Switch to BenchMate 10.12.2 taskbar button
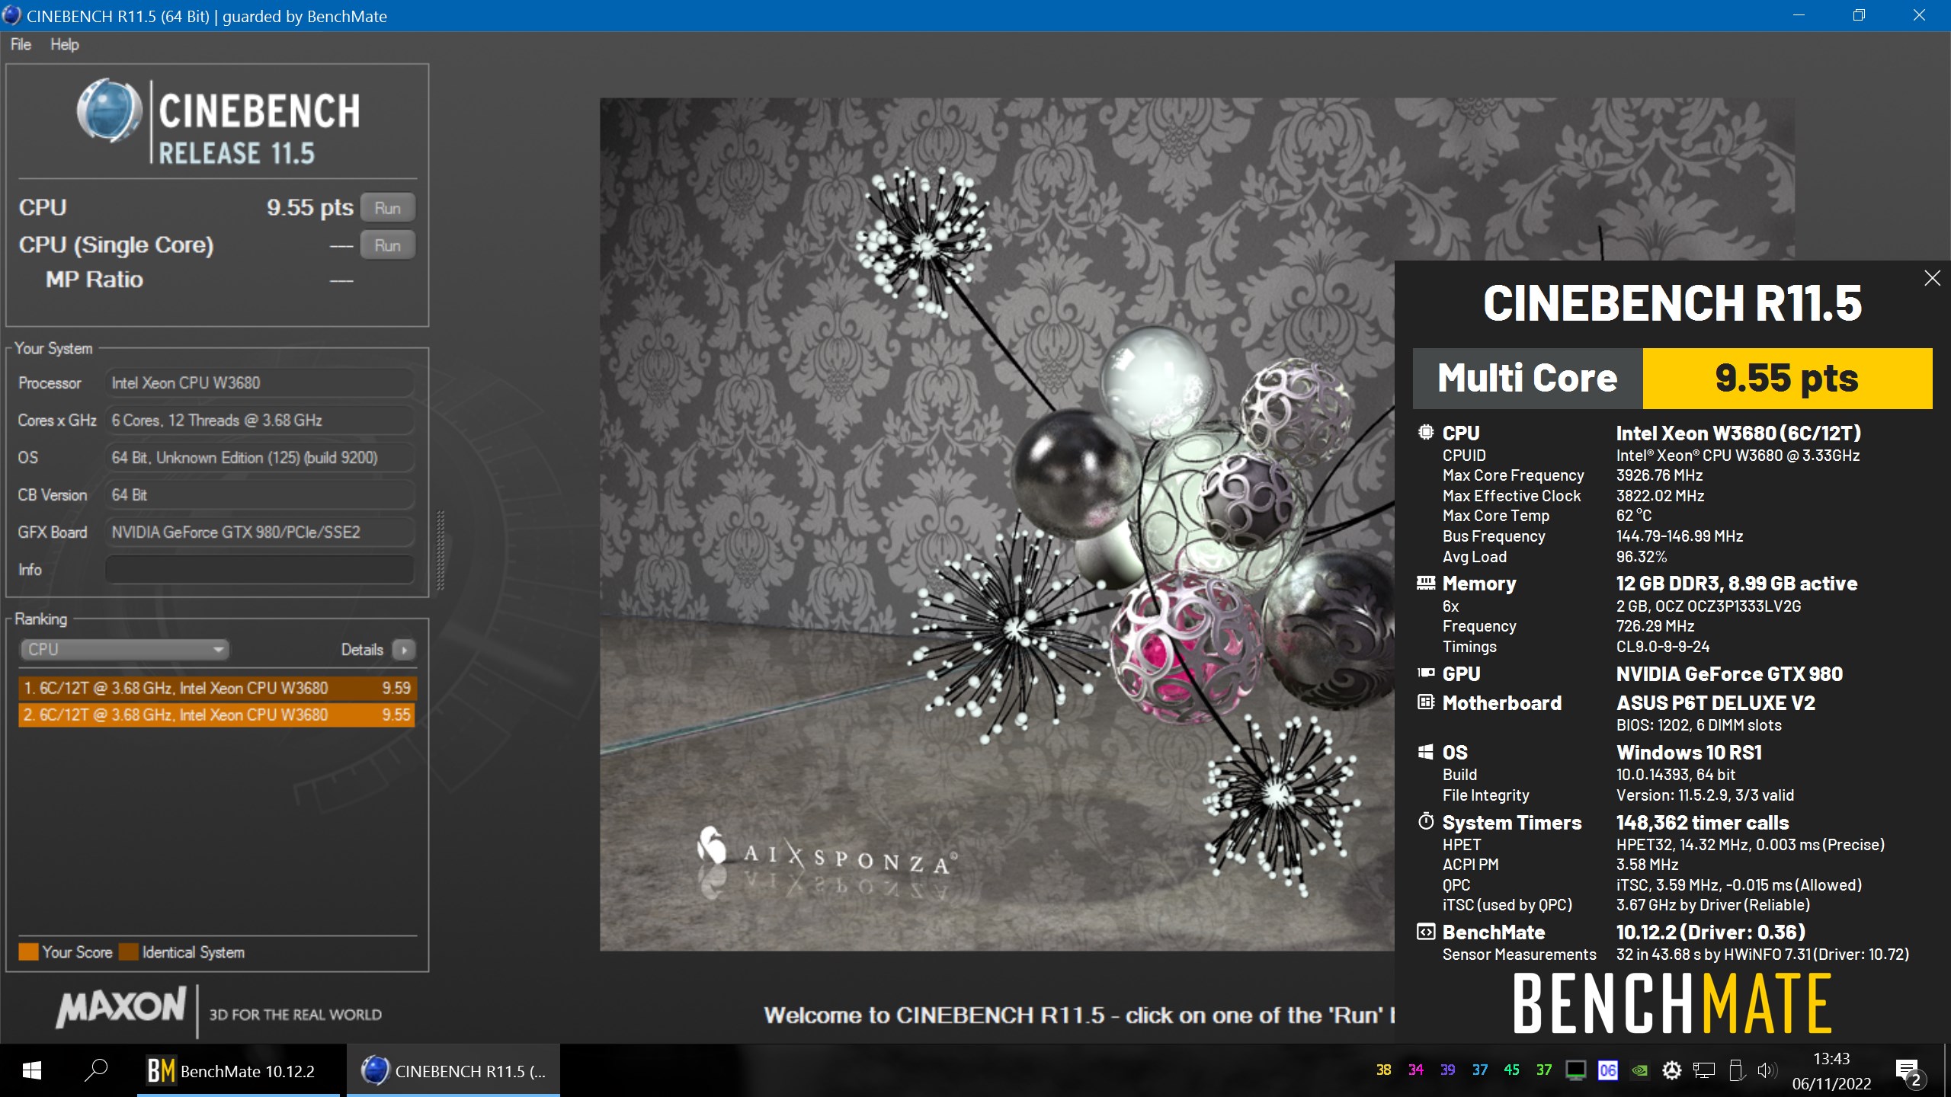This screenshot has height=1097, width=1951. [x=239, y=1070]
